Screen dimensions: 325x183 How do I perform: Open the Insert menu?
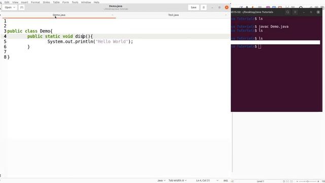24,2
